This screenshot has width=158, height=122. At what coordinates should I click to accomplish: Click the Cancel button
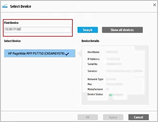[139, 117]
